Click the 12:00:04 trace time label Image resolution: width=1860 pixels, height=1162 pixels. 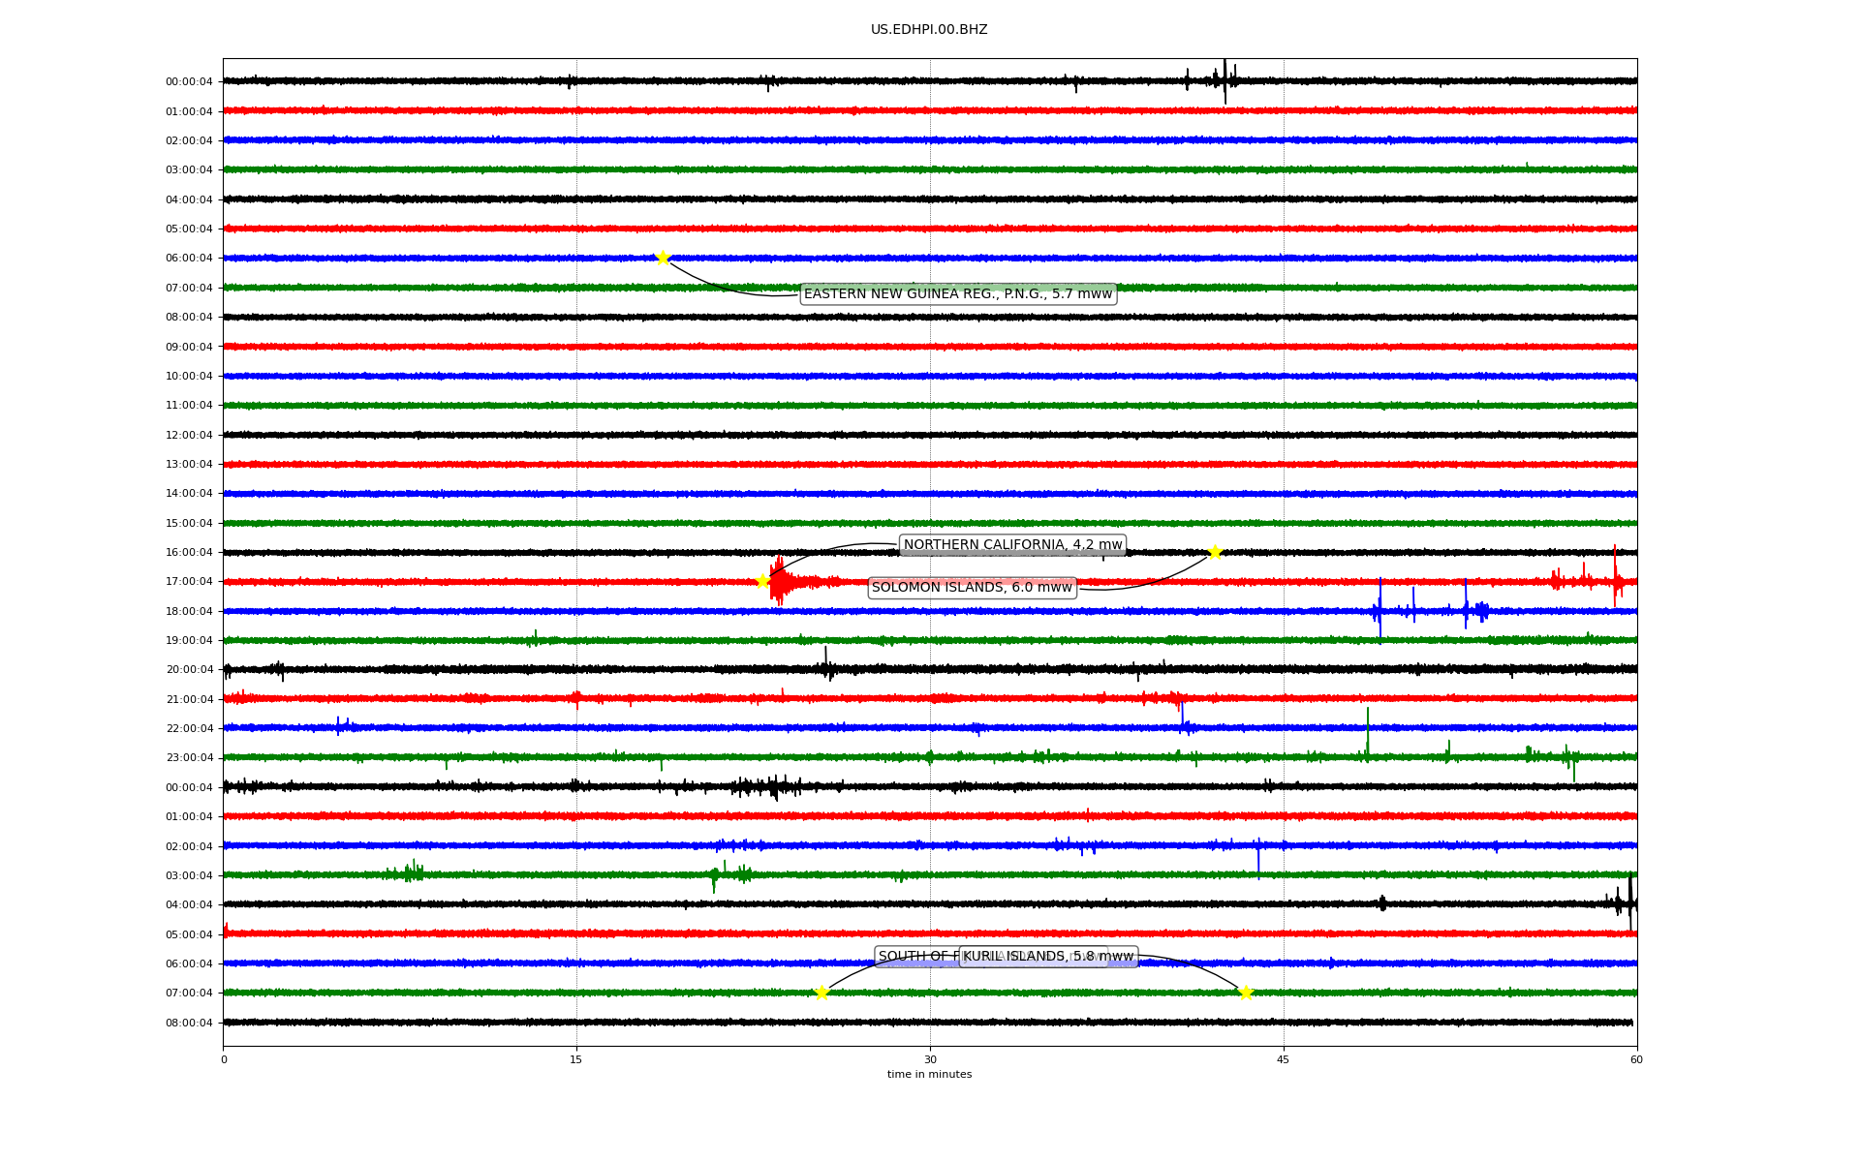tap(189, 436)
